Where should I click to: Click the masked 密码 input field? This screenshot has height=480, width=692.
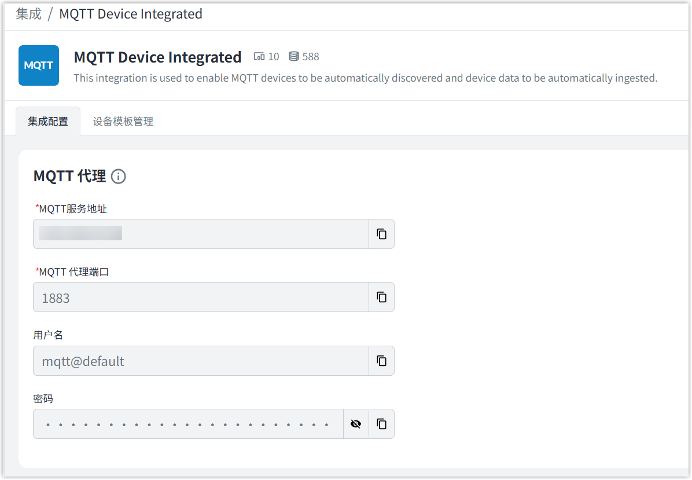point(188,424)
